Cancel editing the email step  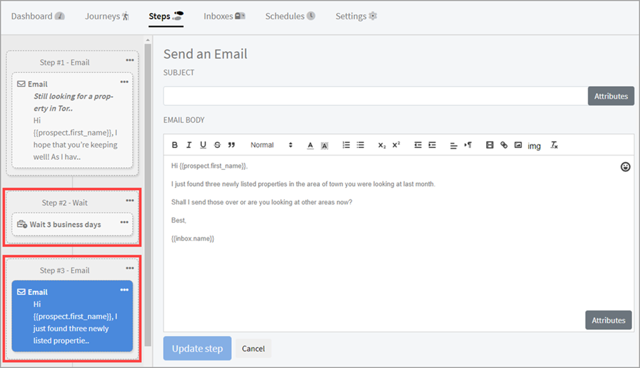tap(253, 349)
